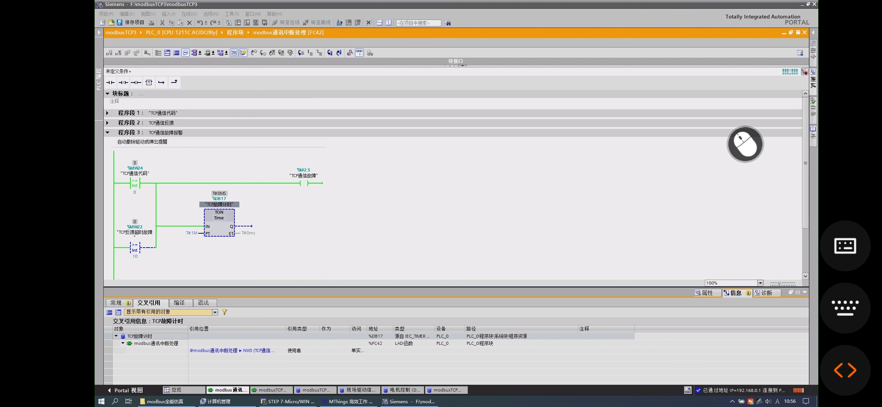Click the monitoring on/off glasses icon

pyautogui.click(x=359, y=53)
